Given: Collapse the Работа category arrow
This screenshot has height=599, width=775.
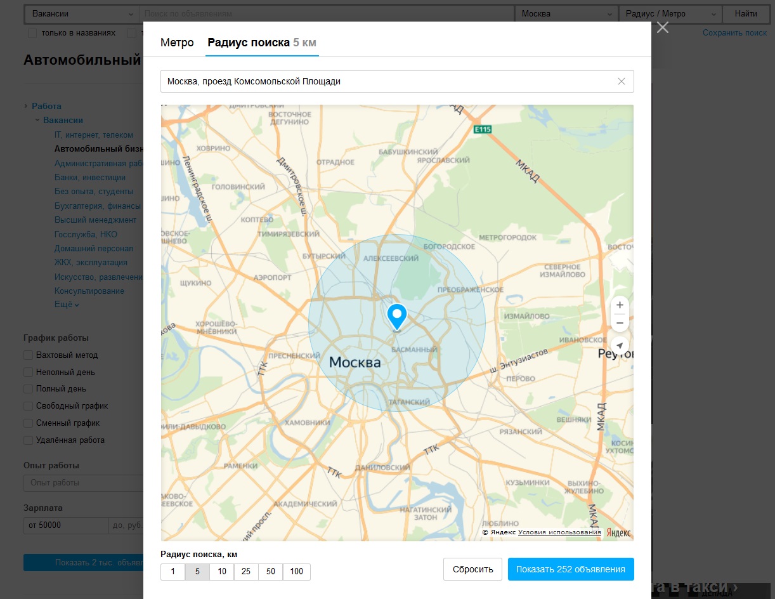Looking at the screenshot, I should coord(26,106).
